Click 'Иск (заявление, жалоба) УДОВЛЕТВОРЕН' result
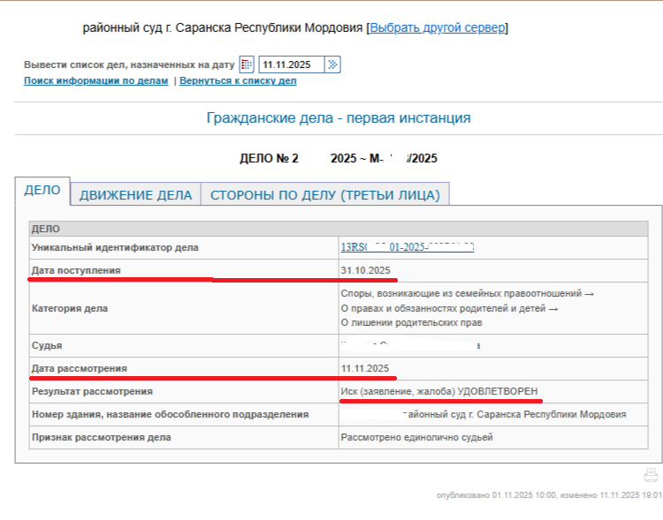This screenshot has height=520, width=663. (439, 391)
